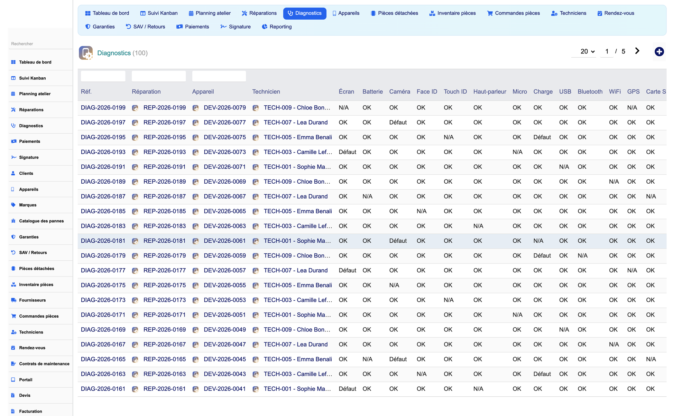This screenshot has width=673, height=416.
Task: Open the Inventaire pièces top tab
Action: pyautogui.click(x=452, y=13)
